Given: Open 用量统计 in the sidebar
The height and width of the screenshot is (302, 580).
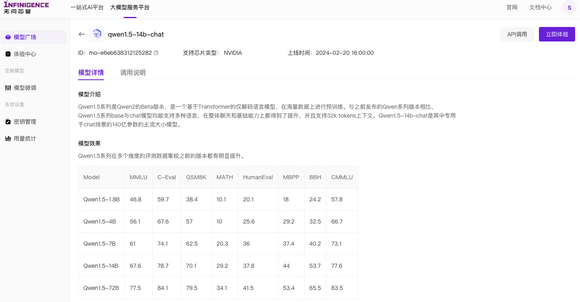Looking at the screenshot, I should [x=33, y=139].
